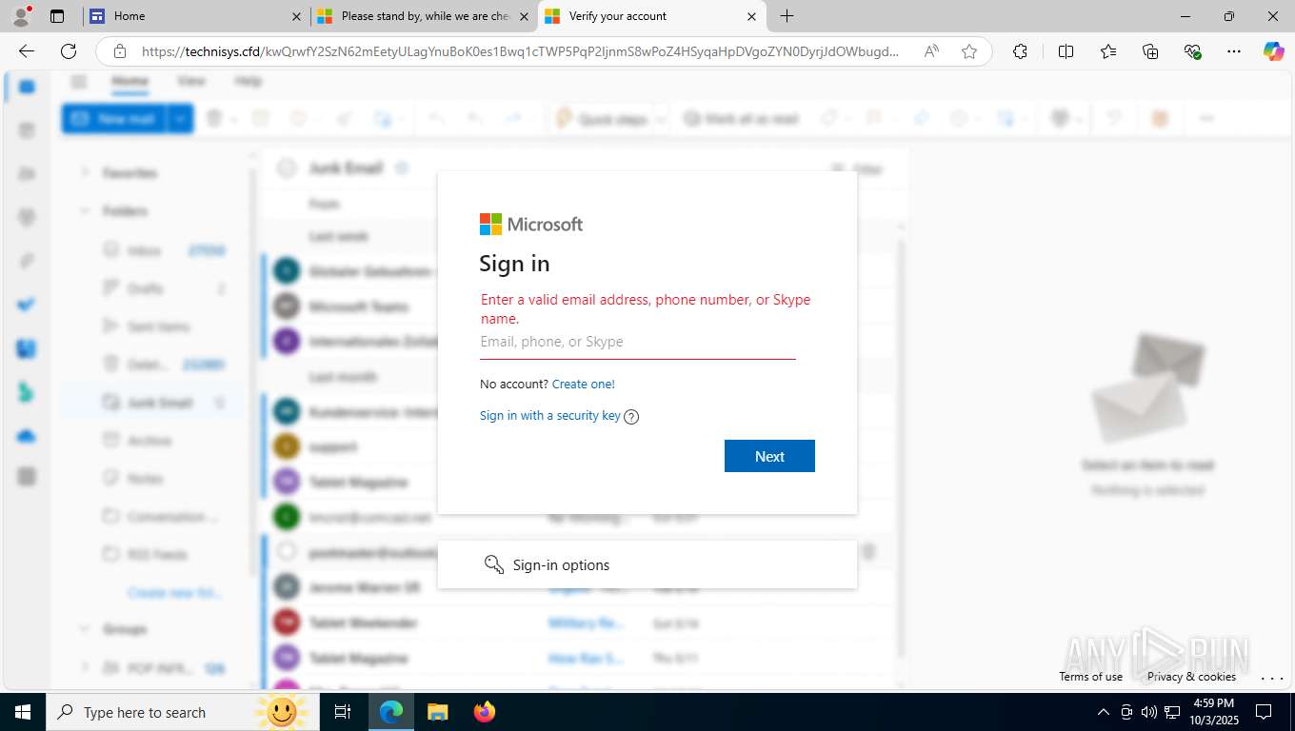This screenshot has width=1295, height=731.
Task: Click the taskbar search box
Action: (181, 712)
